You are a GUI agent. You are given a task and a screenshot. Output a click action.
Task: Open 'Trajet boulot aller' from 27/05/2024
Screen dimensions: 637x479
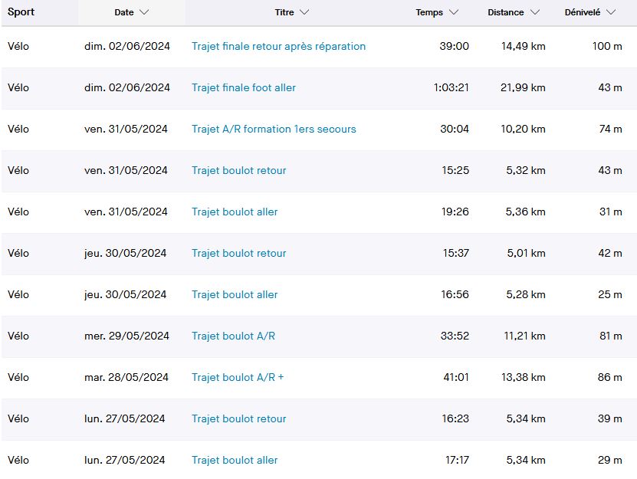click(x=235, y=460)
